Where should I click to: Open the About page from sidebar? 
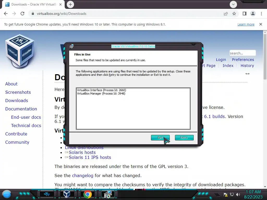pos(11,84)
